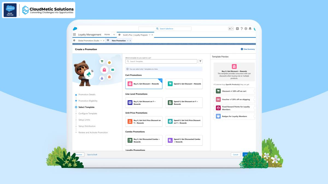328x184 pixels.
Task: Click the Cancel button
Action: tap(235, 155)
